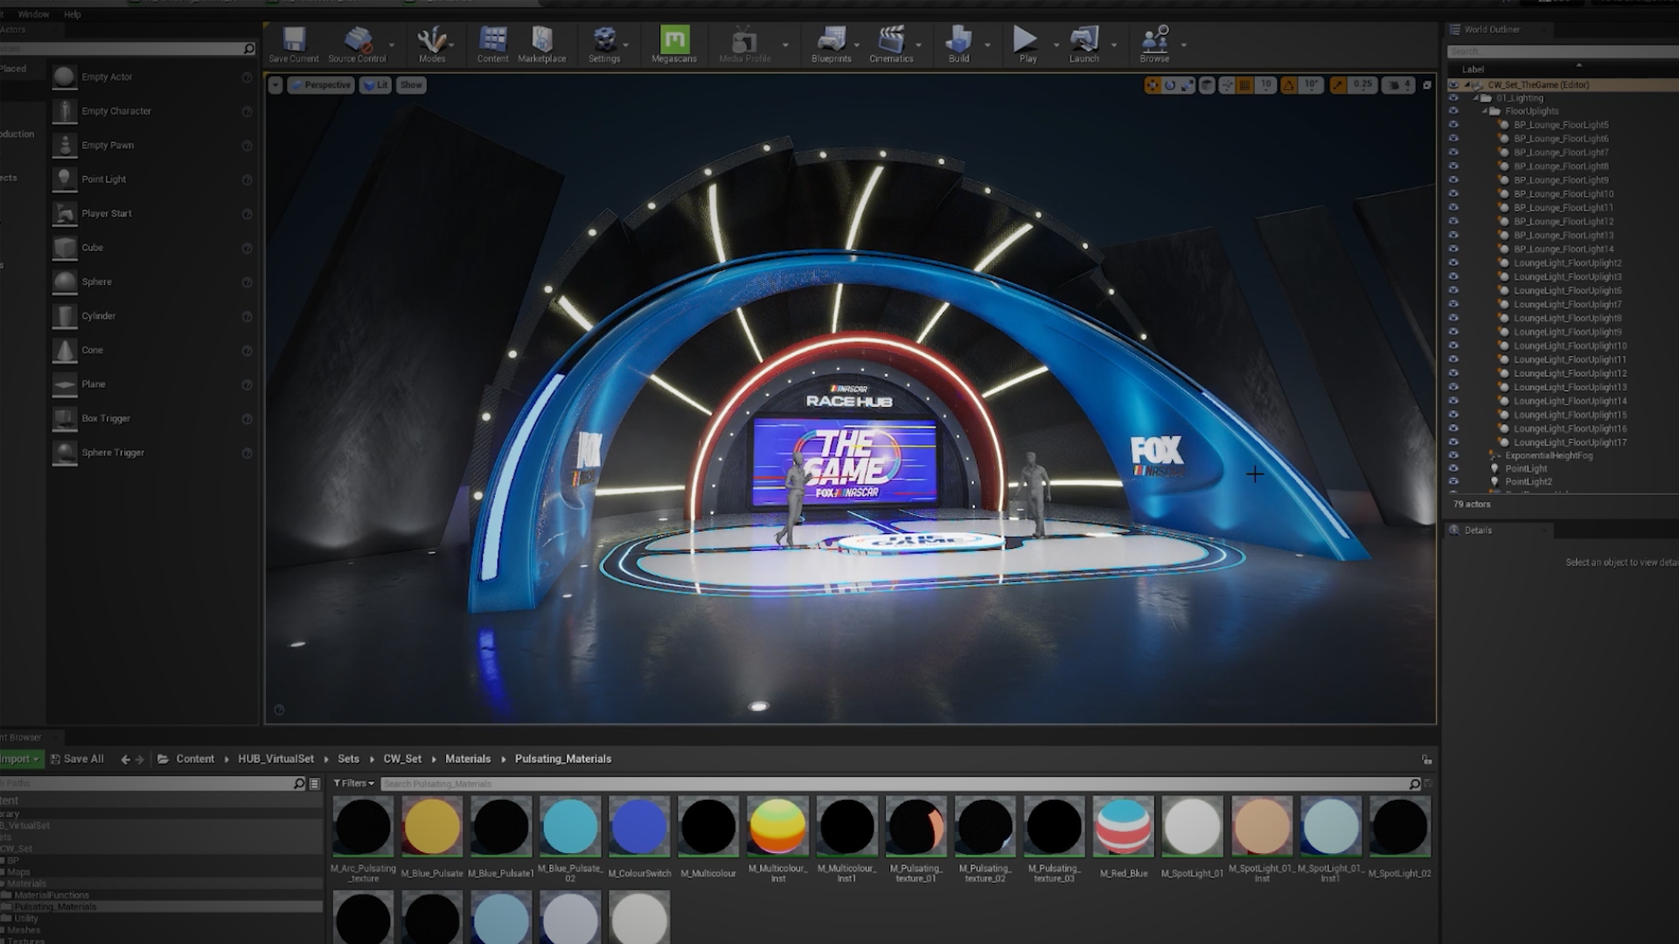This screenshot has height=944, width=1679.
Task: Hide BP_Lounge_FloorLight10 with its eye icon
Action: point(1453,194)
